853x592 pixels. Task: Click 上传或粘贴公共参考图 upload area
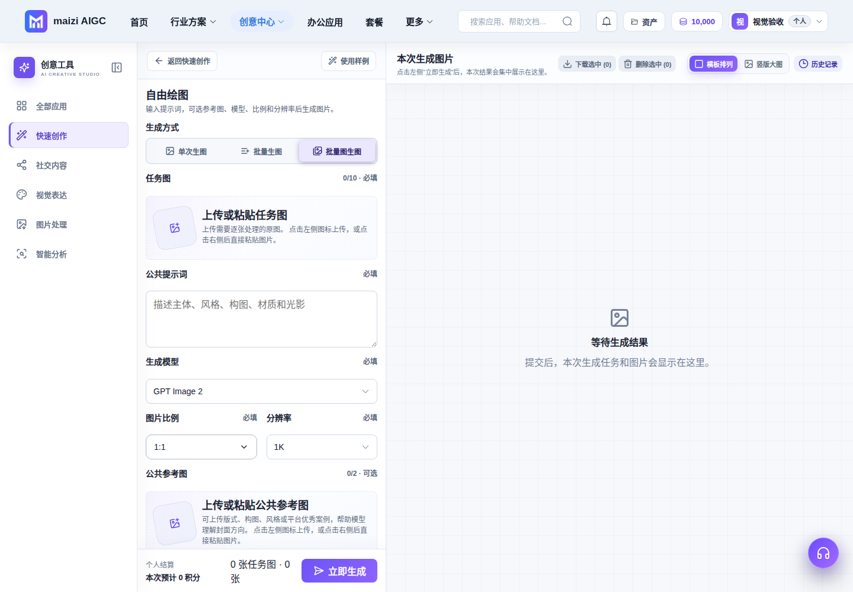[261, 520]
